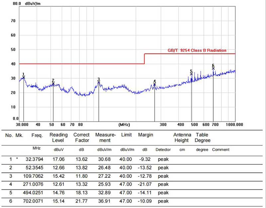The height and width of the screenshot is (208, 266).
Task: Click the Antenna Height column header
Action: pos(182,137)
